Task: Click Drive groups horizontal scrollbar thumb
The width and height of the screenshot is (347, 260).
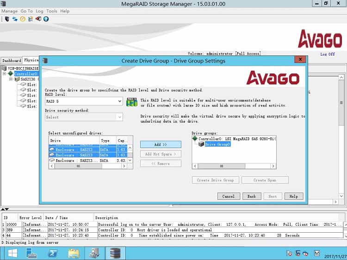Action: pos(222,166)
